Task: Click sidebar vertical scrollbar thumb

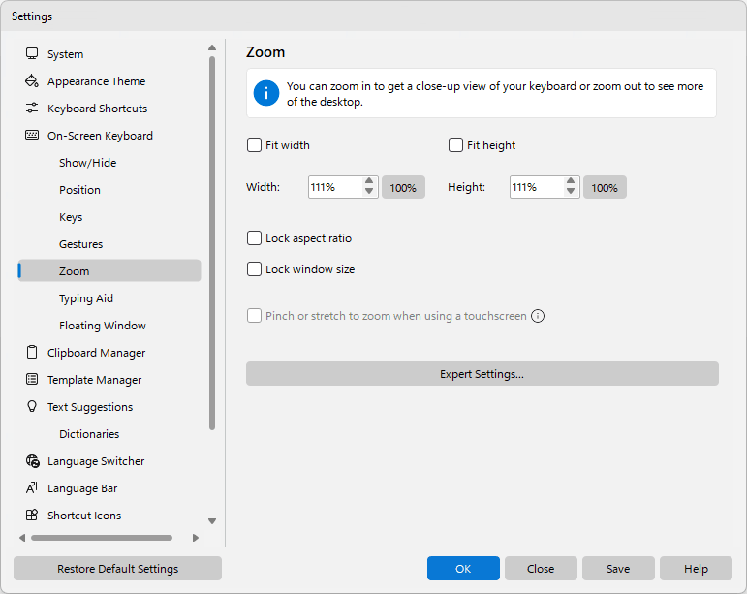Action: [212, 243]
